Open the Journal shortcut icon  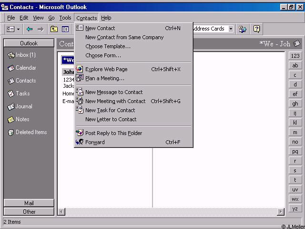[x=11, y=107]
